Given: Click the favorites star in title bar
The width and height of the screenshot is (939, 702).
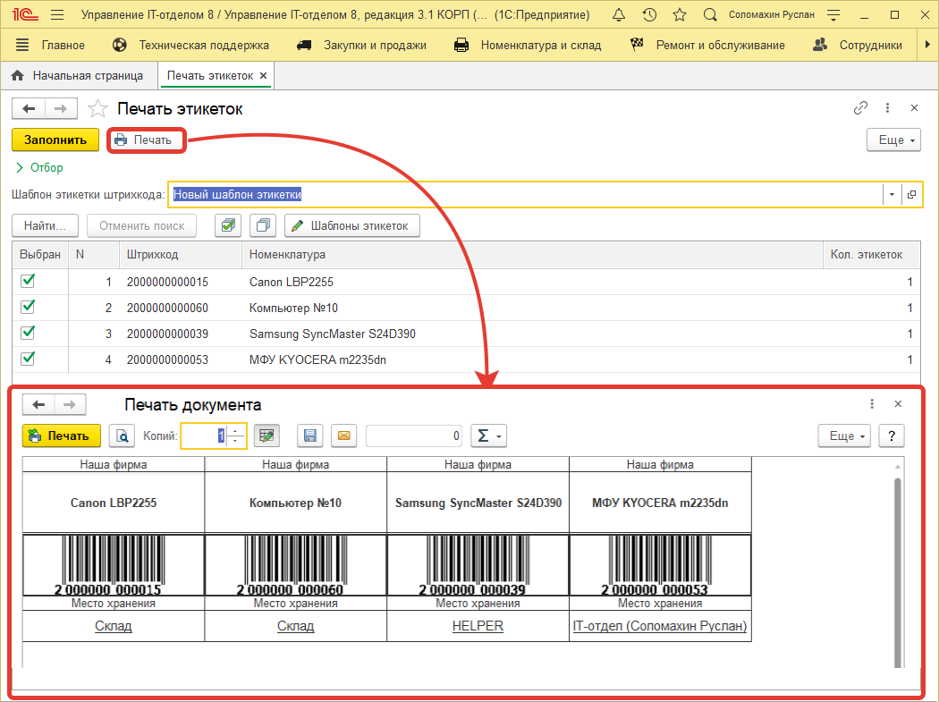Looking at the screenshot, I should coord(680,15).
